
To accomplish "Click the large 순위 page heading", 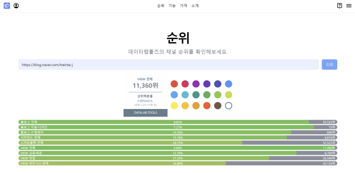I will point(178,38).
